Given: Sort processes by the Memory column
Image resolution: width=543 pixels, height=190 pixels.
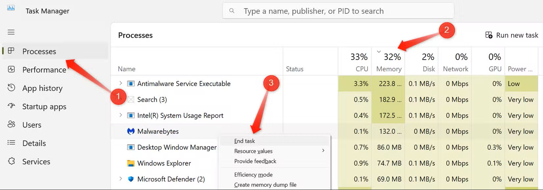Looking at the screenshot, I should [389, 63].
